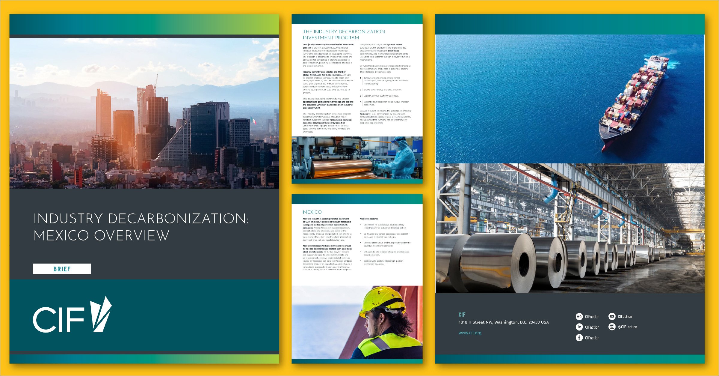This screenshot has width=719, height=376.
Task: Click list item 2 "Enable clean energy and electrification"
Action: coord(380,90)
